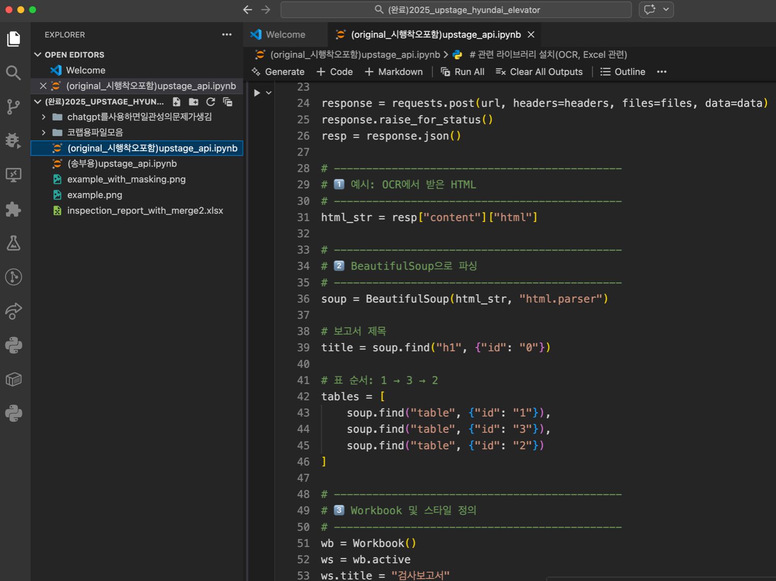Image resolution: width=776 pixels, height=581 pixels.
Task: Open notebook toolbar more actions ellipsis
Action: click(661, 72)
